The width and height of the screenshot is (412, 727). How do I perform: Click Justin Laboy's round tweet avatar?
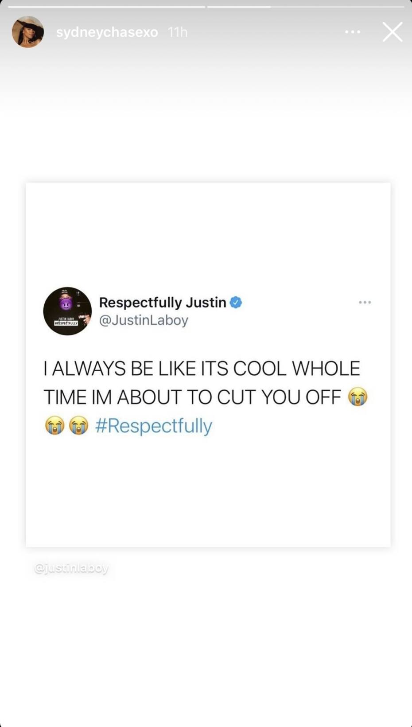[x=67, y=311]
